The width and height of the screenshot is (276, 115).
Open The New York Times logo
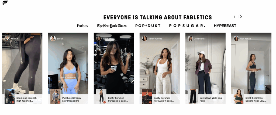point(112,26)
